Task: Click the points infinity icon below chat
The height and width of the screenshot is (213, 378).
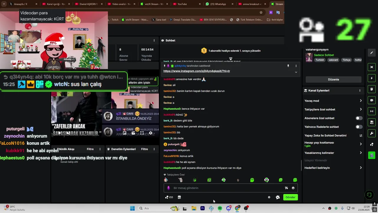Action: pyautogui.click(x=169, y=197)
